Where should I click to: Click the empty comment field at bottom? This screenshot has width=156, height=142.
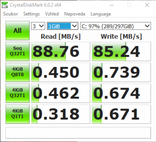coord(78,133)
